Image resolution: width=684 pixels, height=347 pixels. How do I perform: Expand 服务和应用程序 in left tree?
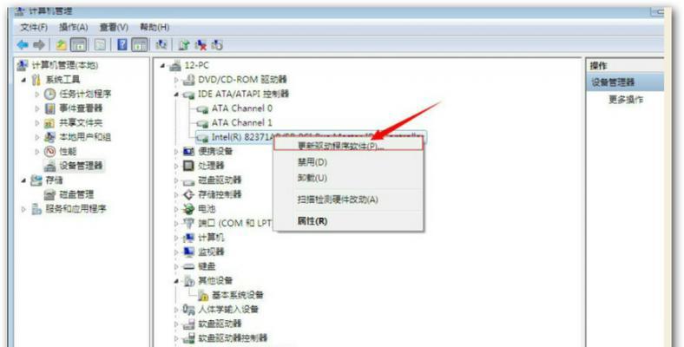(x=24, y=209)
